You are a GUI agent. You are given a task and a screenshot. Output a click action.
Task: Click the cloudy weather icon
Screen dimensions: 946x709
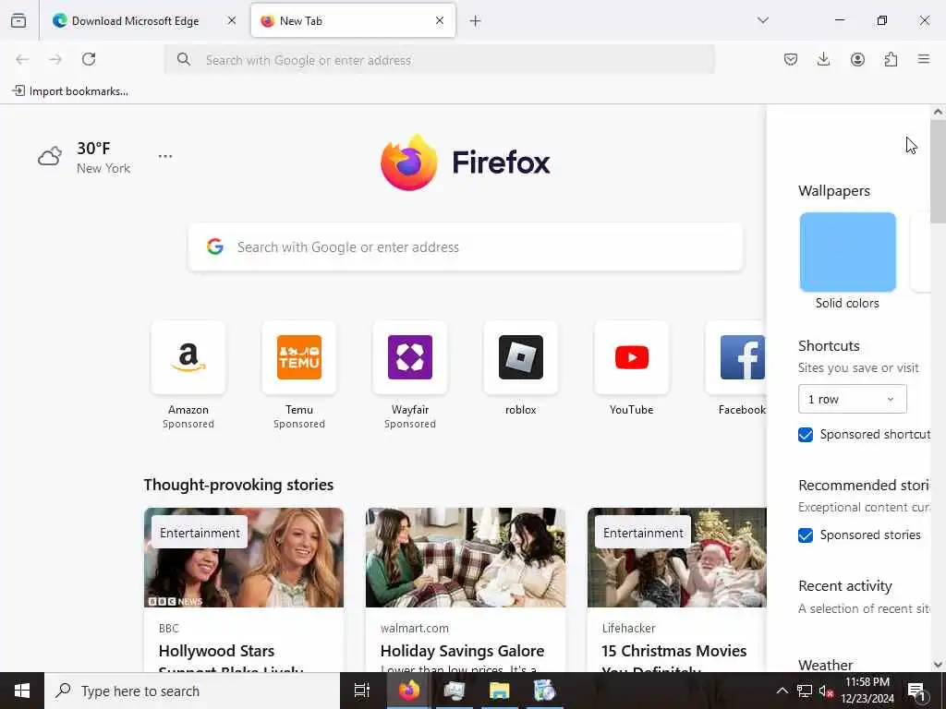(x=50, y=156)
